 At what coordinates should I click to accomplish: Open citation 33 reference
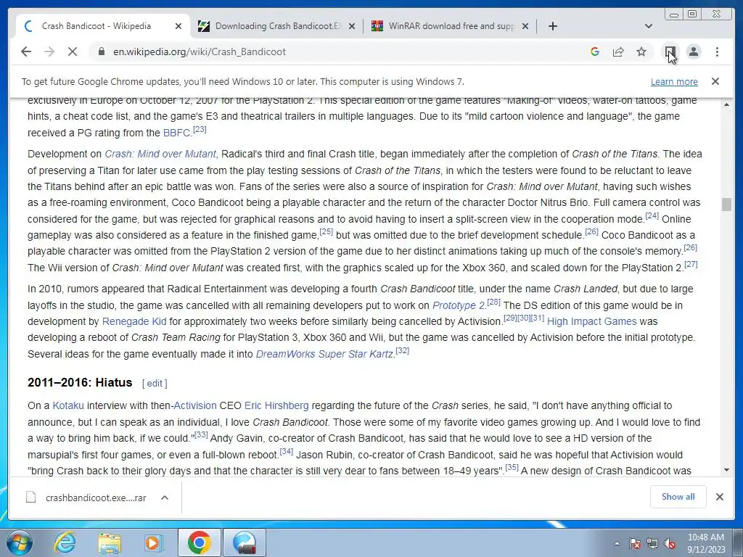(x=201, y=434)
